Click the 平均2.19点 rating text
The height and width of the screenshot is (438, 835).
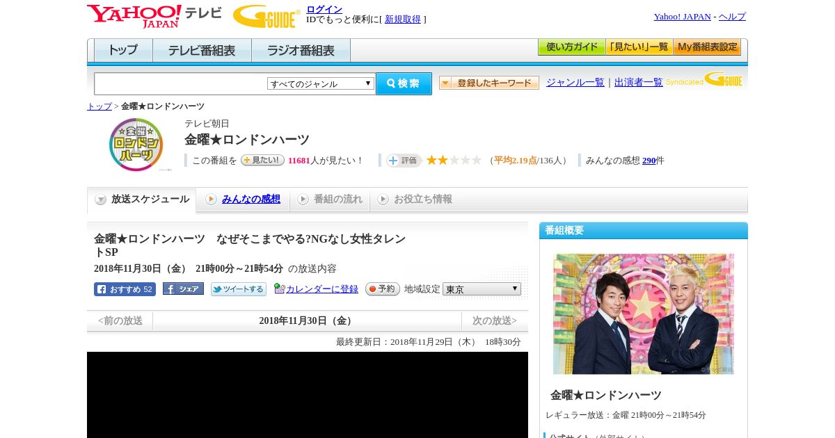515,161
